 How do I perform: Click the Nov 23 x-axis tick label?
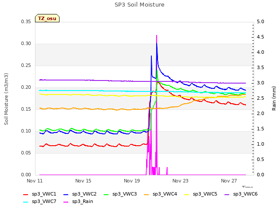click(180, 181)
